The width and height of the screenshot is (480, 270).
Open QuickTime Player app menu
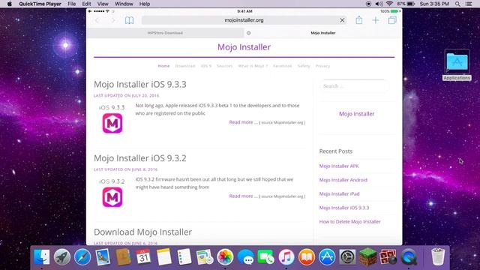click(40, 4)
